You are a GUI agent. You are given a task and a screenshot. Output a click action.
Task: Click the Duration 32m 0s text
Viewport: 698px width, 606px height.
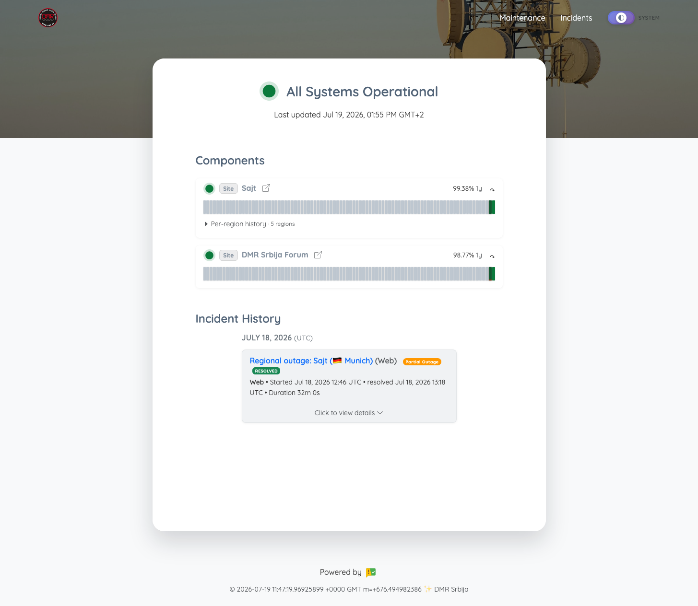click(294, 393)
